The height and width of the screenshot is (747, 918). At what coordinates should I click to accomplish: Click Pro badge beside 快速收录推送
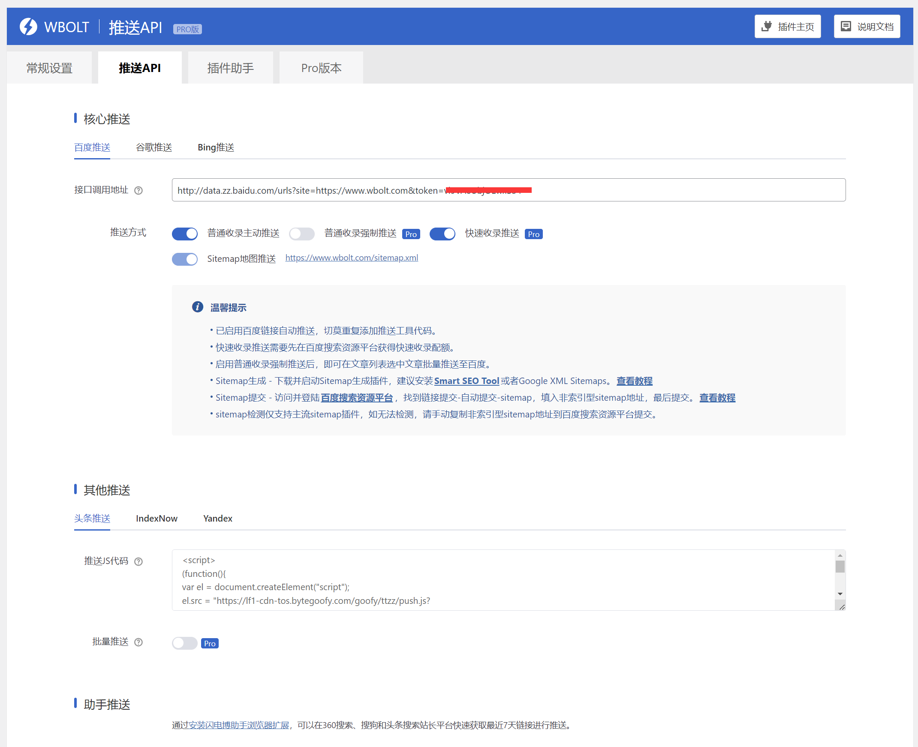tap(534, 234)
